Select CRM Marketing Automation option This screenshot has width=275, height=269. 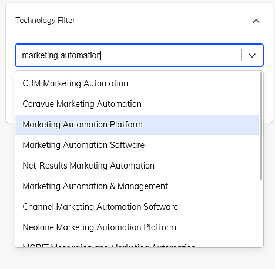(x=137, y=83)
